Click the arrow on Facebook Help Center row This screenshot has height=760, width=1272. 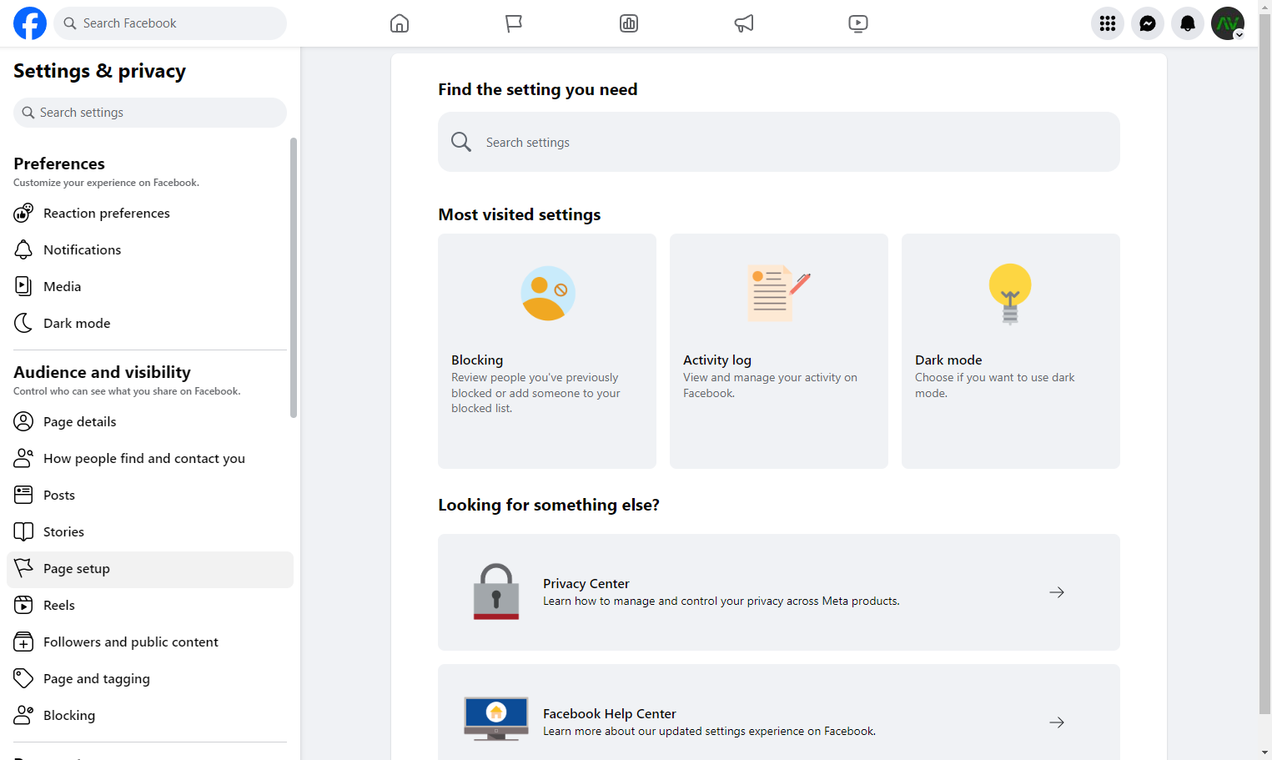[x=1057, y=722]
